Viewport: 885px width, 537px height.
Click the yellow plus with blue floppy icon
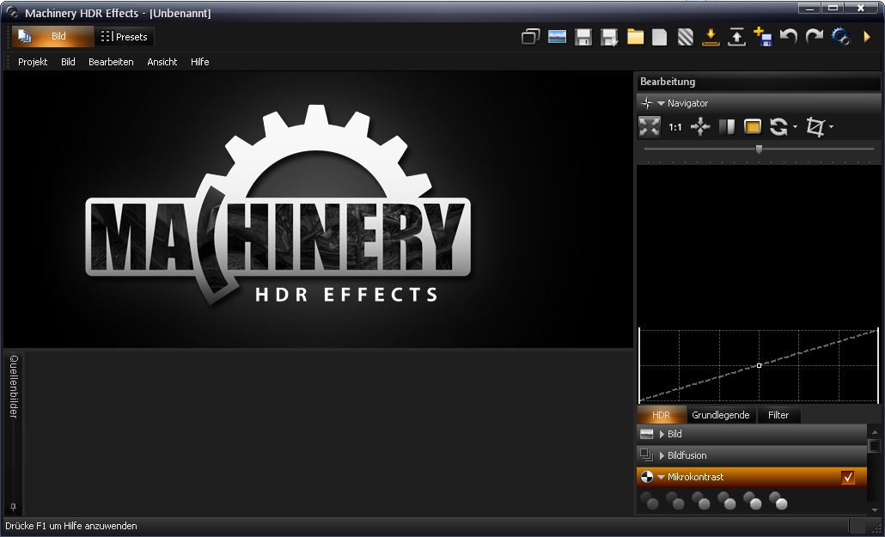click(762, 37)
